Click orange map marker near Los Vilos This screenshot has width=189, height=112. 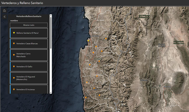coord(86,97)
